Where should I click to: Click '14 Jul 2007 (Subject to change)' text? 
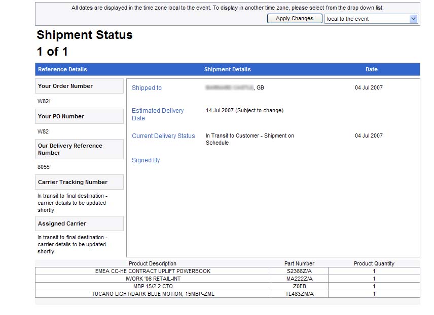coord(245,110)
